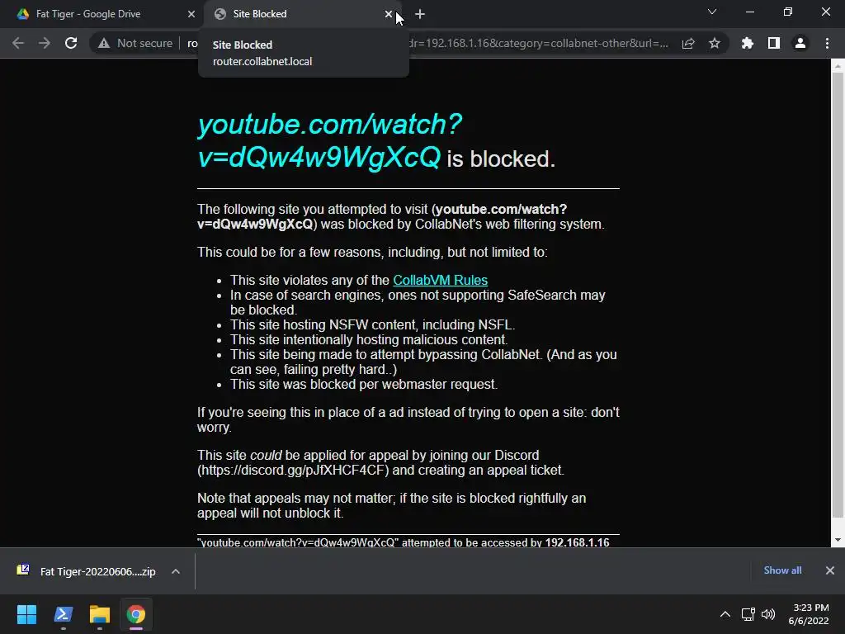Viewport: 845px width, 634px height.
Task: Open the clock showing 3:23 PM
Action: (809, 614)
